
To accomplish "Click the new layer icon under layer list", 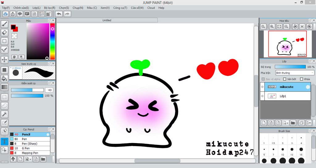I will (x=264, y=123).
